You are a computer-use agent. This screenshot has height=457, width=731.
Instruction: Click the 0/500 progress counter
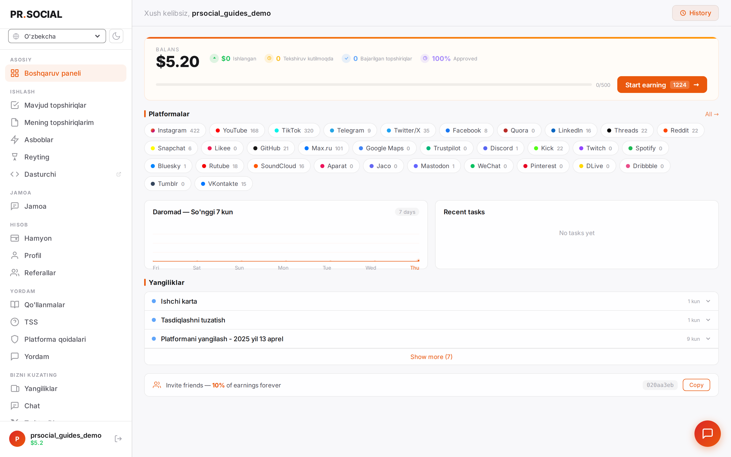(603, 85)
